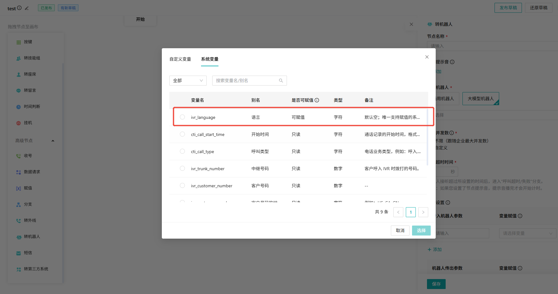This screenshot has height=294, width=558.
Task: Open the 请选择变量 dropdown
Action: (528, 233)
